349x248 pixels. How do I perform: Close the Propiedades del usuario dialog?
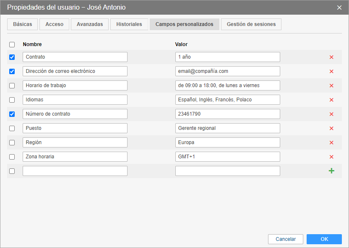click(x=339, y=8)
